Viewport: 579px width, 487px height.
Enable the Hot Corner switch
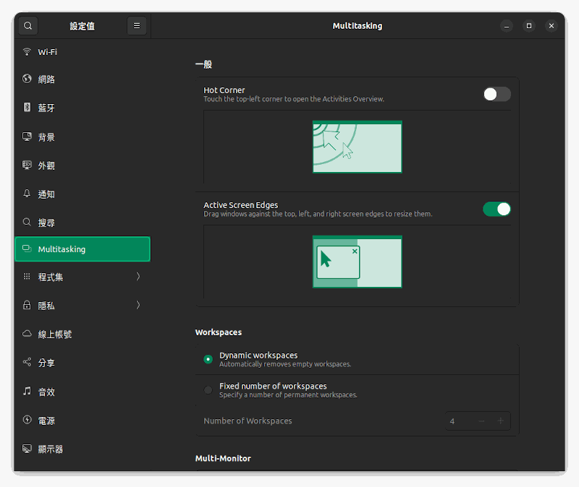coord(497,95)
